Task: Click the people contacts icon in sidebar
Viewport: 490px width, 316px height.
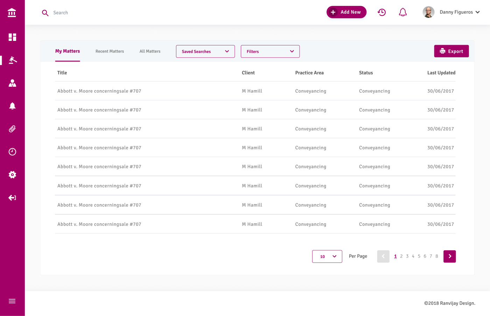Action: 12,83
